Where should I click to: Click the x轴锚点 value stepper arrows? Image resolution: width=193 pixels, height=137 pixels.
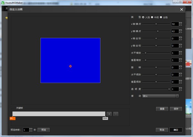(181, 24)
